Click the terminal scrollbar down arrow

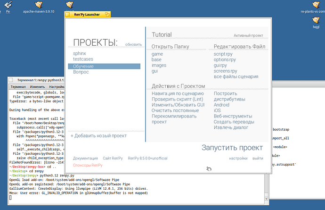(266, 199)
